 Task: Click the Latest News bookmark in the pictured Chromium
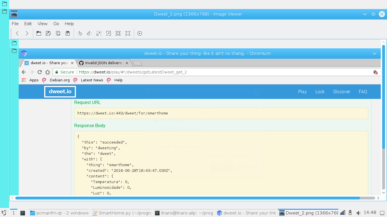coord(88,80)
